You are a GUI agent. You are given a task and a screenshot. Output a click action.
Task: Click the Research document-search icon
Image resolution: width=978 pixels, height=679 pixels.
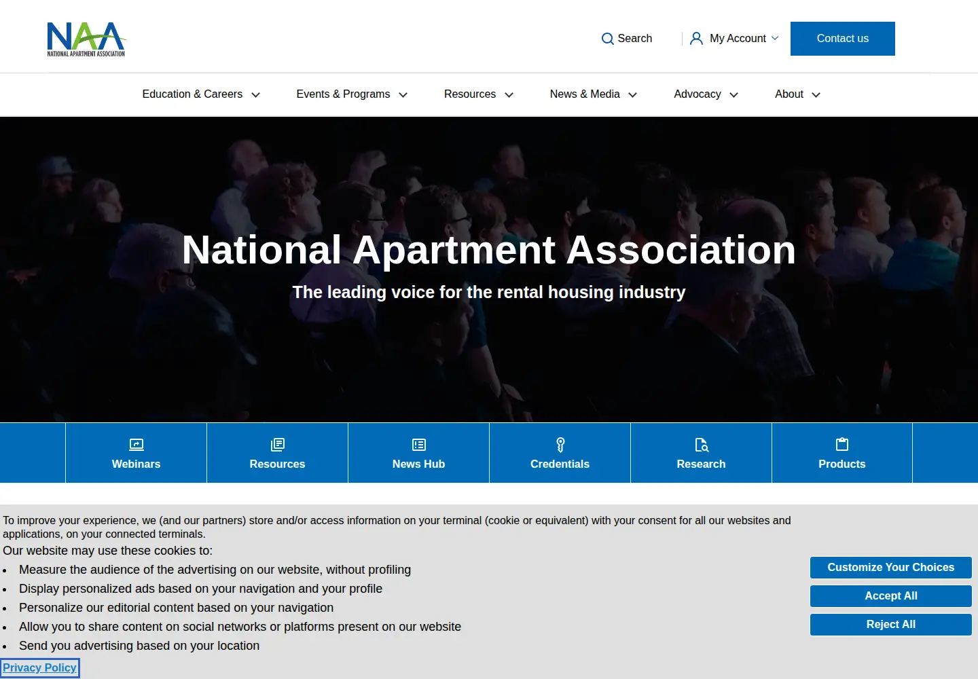tap(702, 445)
